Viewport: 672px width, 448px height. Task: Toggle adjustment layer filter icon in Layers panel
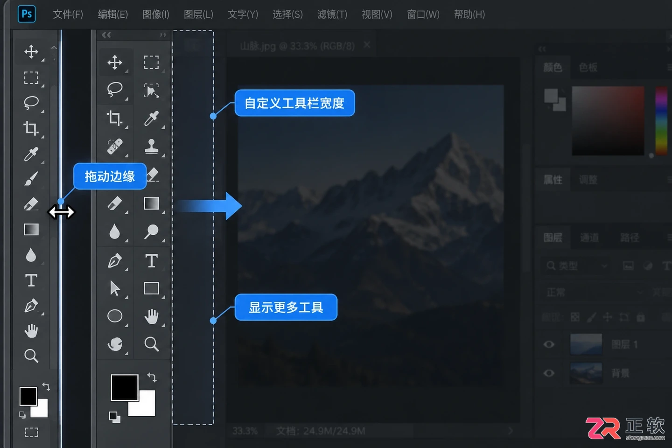648,266
